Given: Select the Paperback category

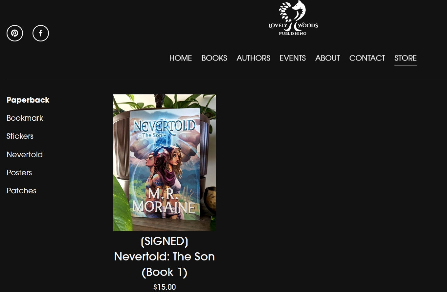Looking at the screenshot, I should click(28, 100).
